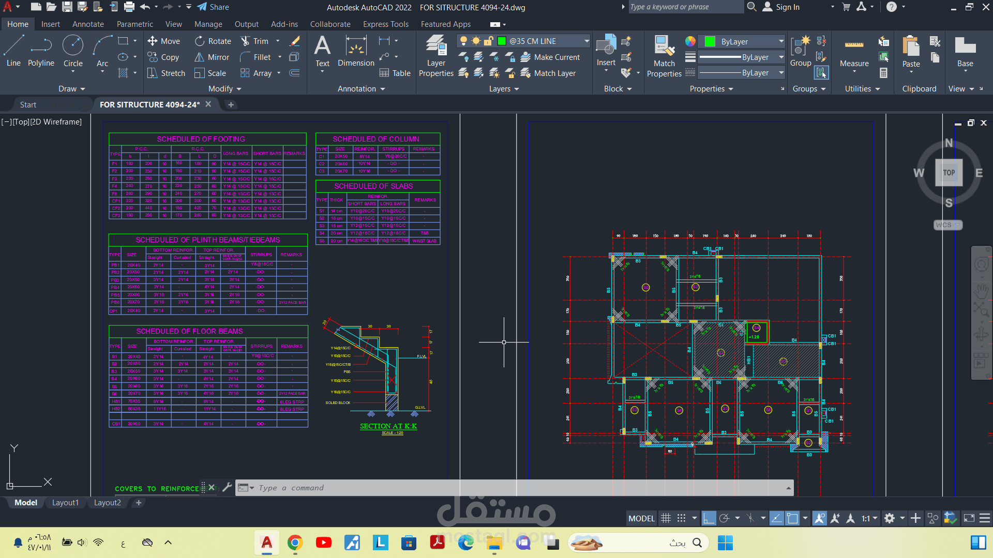Screen dimensions: 993x558
Task: Open the Manage ribbon tab
Action: coord(208,24)
